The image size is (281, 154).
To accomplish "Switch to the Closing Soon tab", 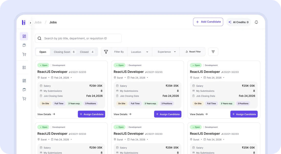I will [x=64, y=52].
